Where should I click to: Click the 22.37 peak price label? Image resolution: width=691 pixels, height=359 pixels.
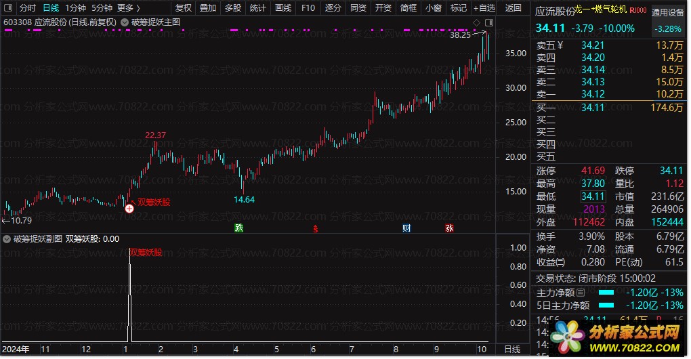tap(156, 135)
